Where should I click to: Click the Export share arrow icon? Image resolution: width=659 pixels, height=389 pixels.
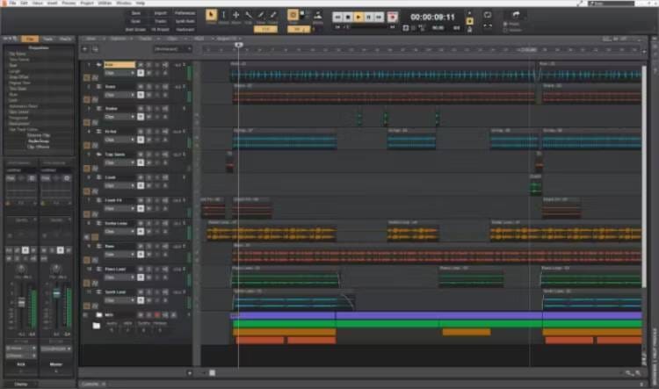click(516, 15)
